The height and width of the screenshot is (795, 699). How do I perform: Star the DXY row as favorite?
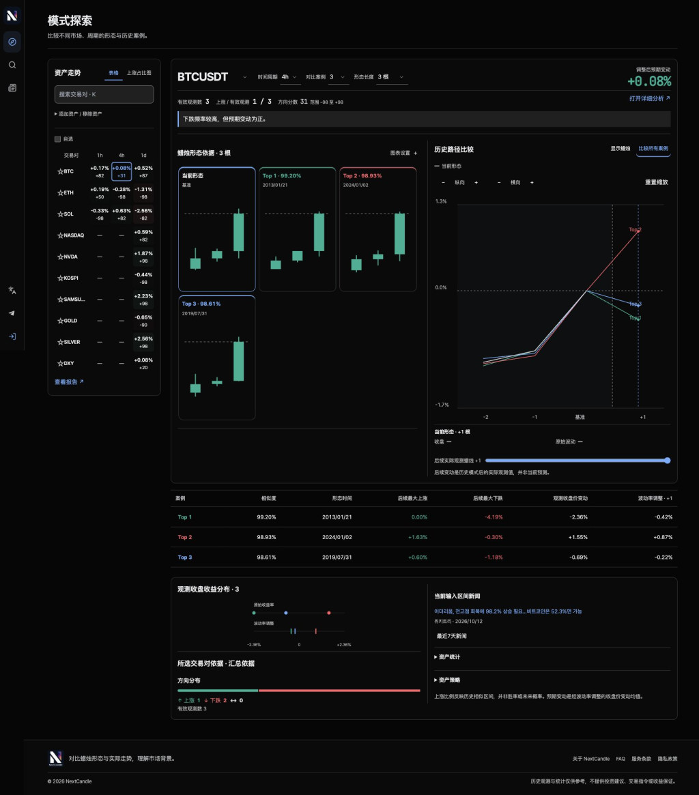tap(60, 363)
